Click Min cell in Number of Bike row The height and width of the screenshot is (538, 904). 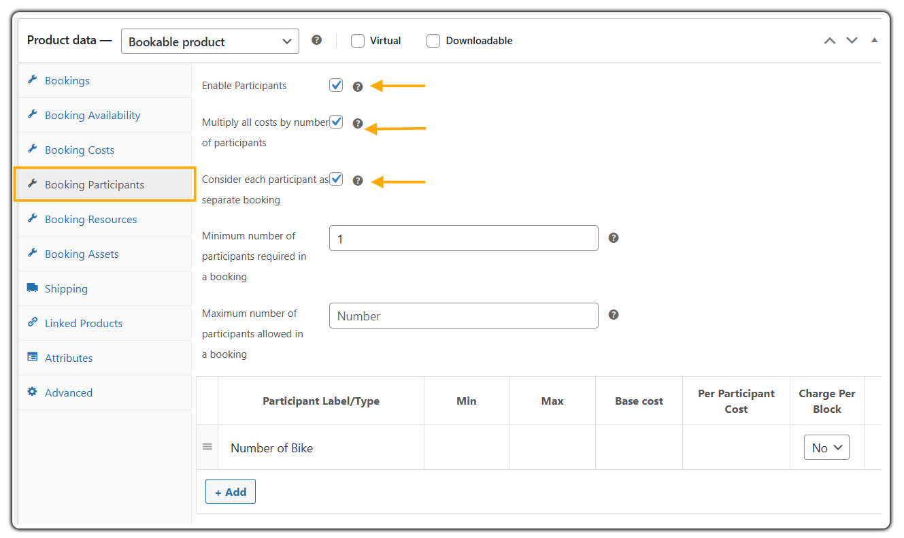point(467,448)
